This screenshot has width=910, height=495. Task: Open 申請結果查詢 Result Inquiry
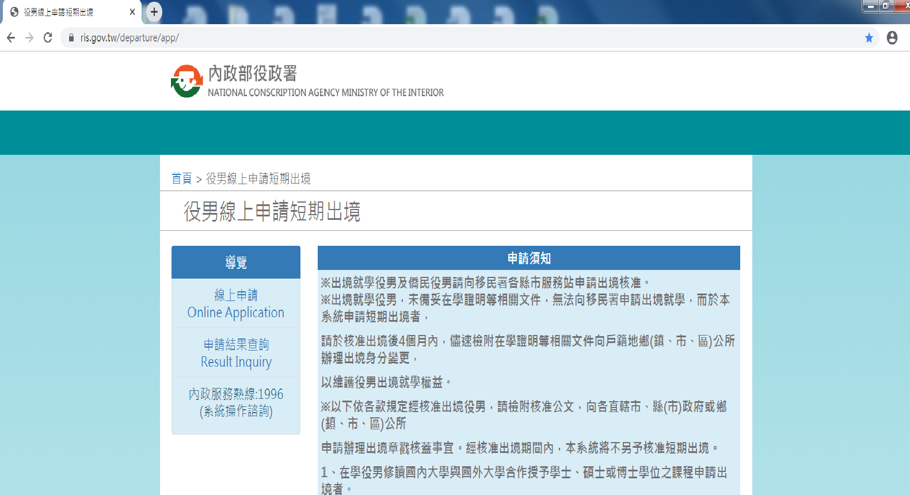tap(236, 353)
